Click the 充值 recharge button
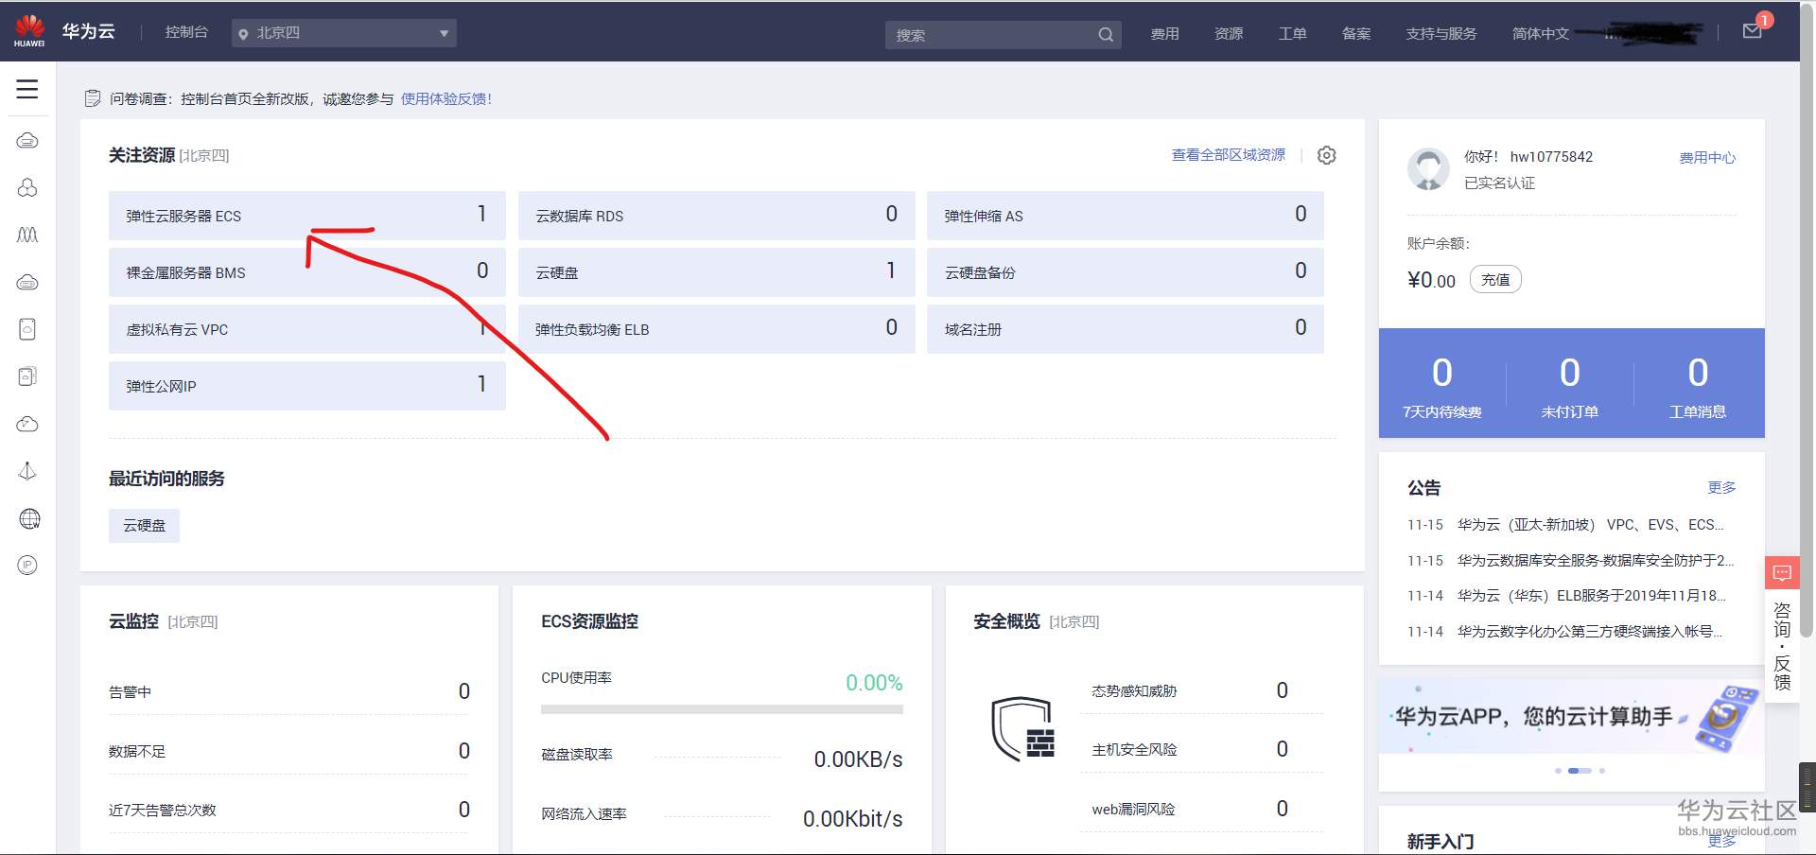This screenshot has width=1816, height=855. point(1495,280)
